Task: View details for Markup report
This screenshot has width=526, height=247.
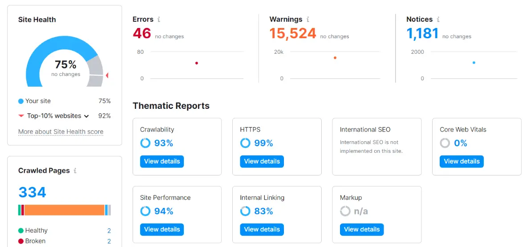Action: [362, 229]
